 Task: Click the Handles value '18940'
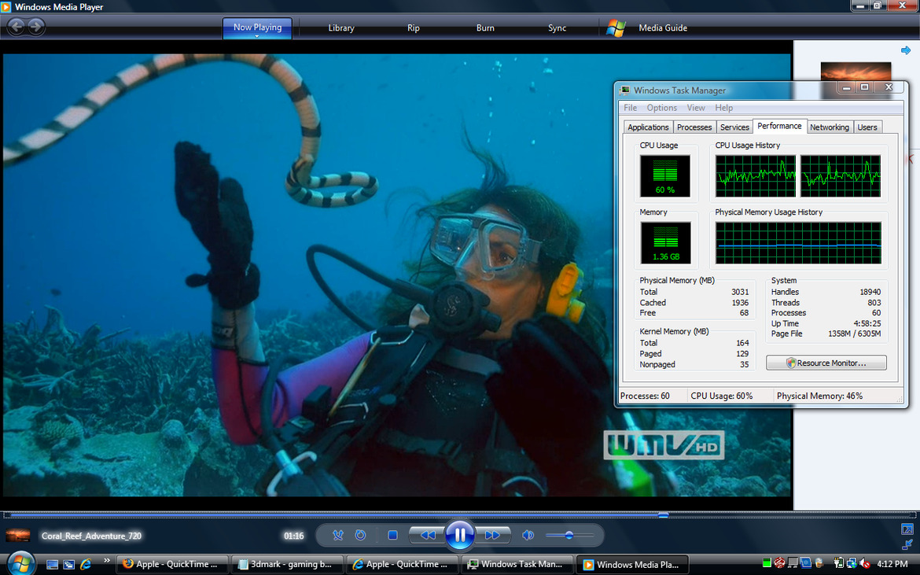pos(870,292)
